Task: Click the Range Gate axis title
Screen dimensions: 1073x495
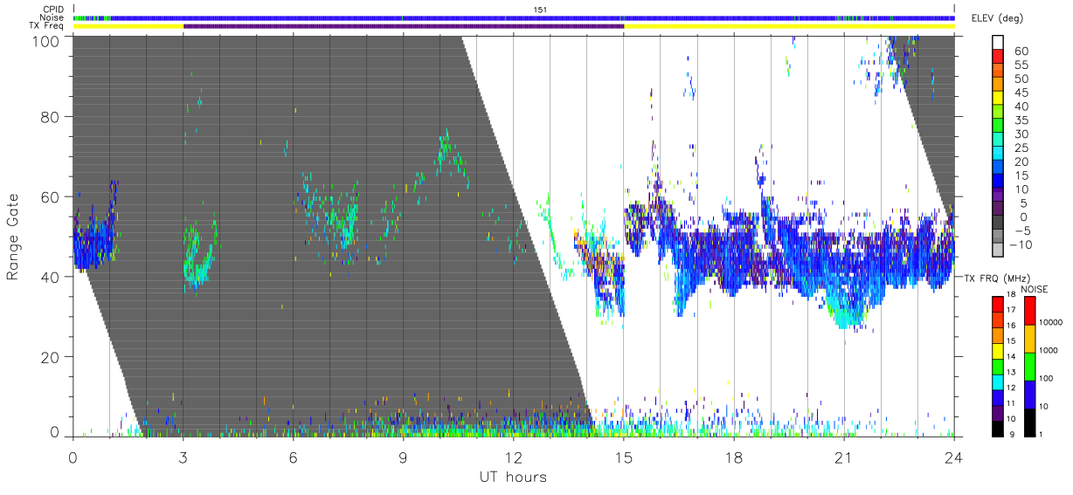Action: click(13, 236)
